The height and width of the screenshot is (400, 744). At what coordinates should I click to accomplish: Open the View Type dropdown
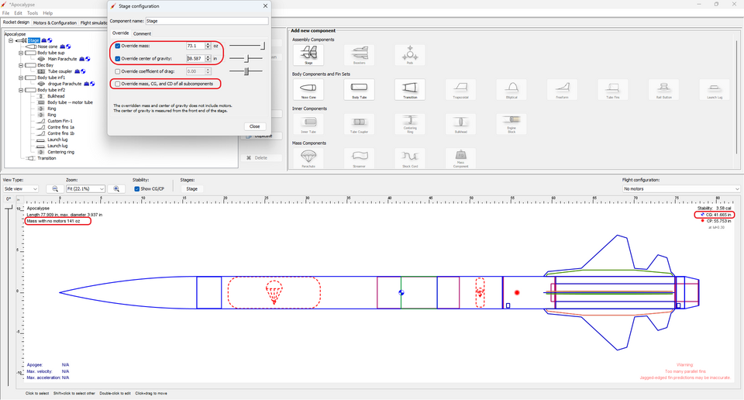pyautogui.click(x=20, y=189)
